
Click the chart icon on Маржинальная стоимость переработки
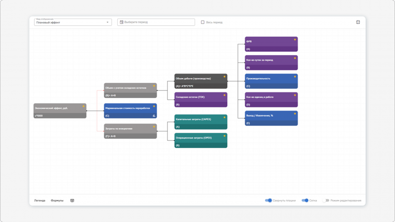[154, 116]
